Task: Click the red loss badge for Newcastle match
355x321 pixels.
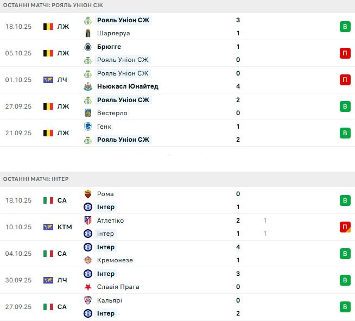Action: [344, 80]
